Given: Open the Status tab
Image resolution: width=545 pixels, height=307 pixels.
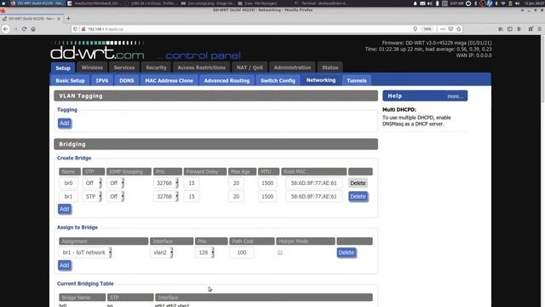Looking at the screenshot, I should (x=330, y=67).
